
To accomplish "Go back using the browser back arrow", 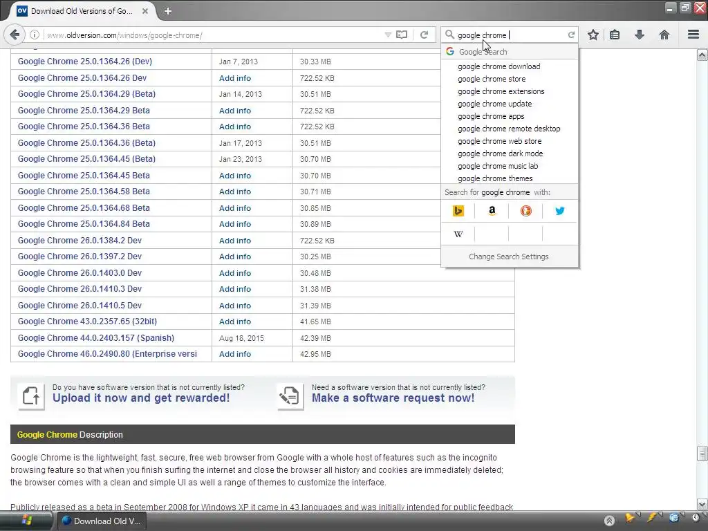I will click(x=15, y=35).
